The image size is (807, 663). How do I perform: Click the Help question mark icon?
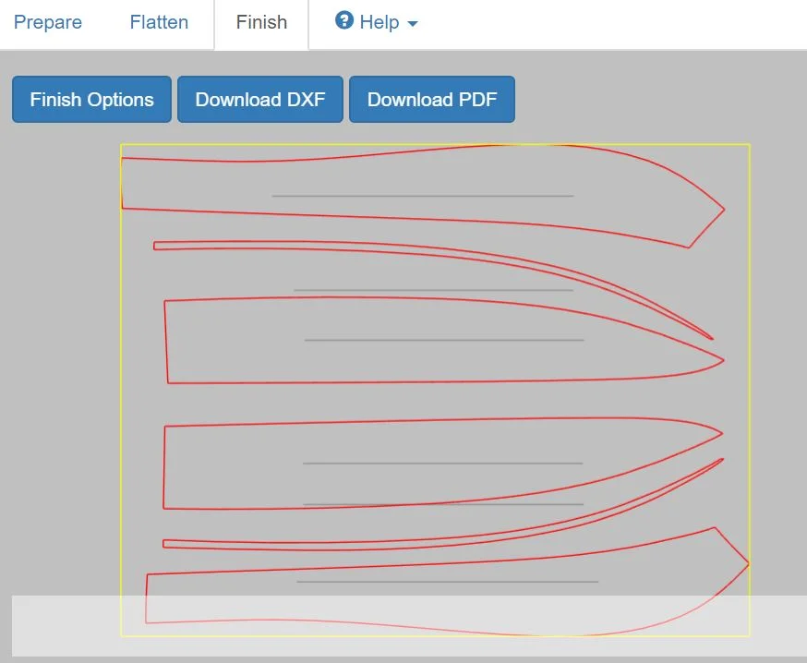[343, 21]
